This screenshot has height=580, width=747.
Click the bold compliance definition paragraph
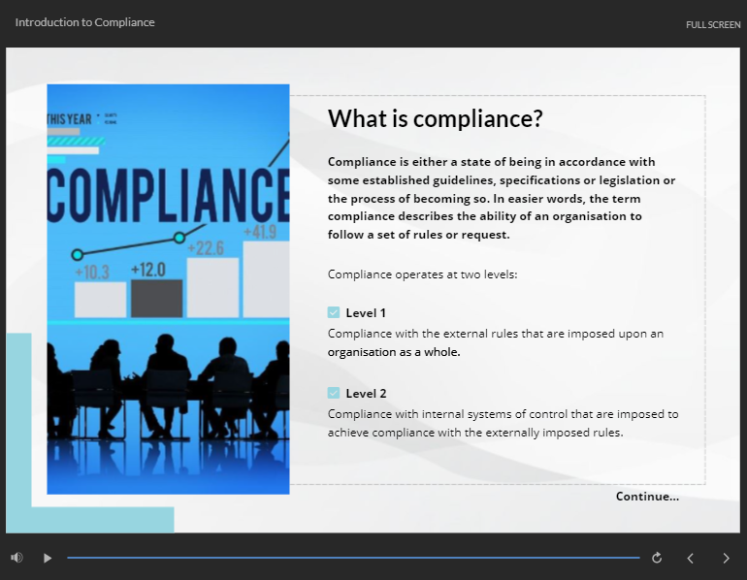click(502, 198)
